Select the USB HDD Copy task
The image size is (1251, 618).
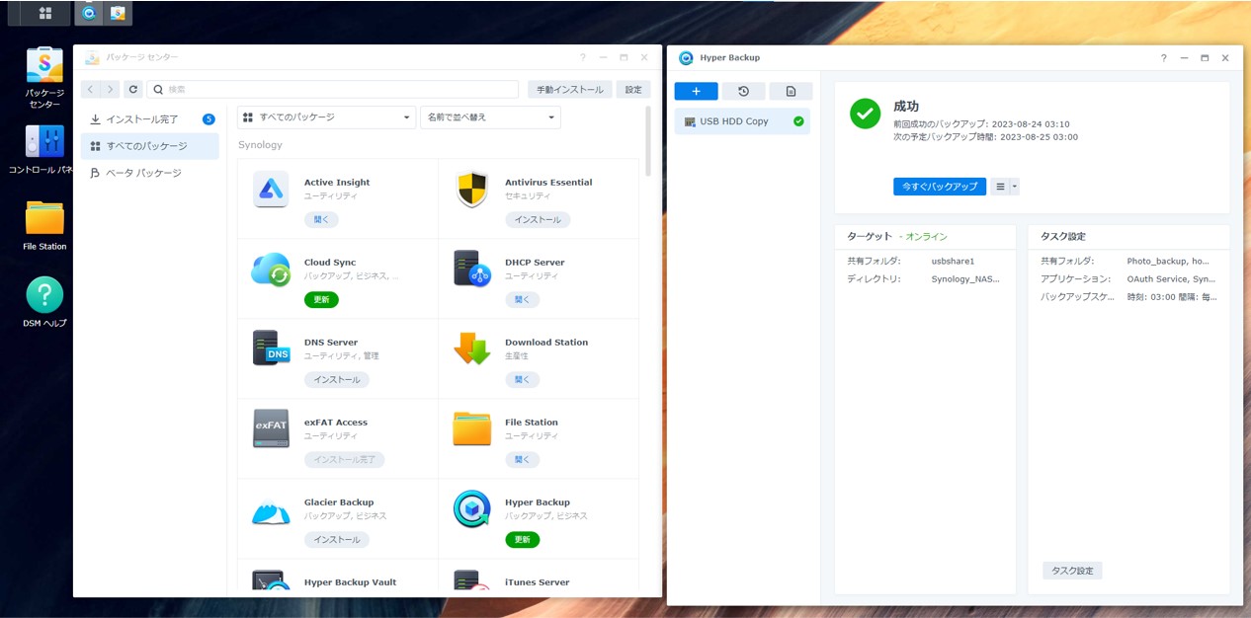coord(742,121)
